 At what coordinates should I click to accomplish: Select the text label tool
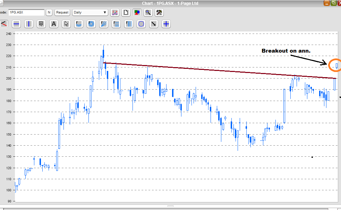pos(54,24)
